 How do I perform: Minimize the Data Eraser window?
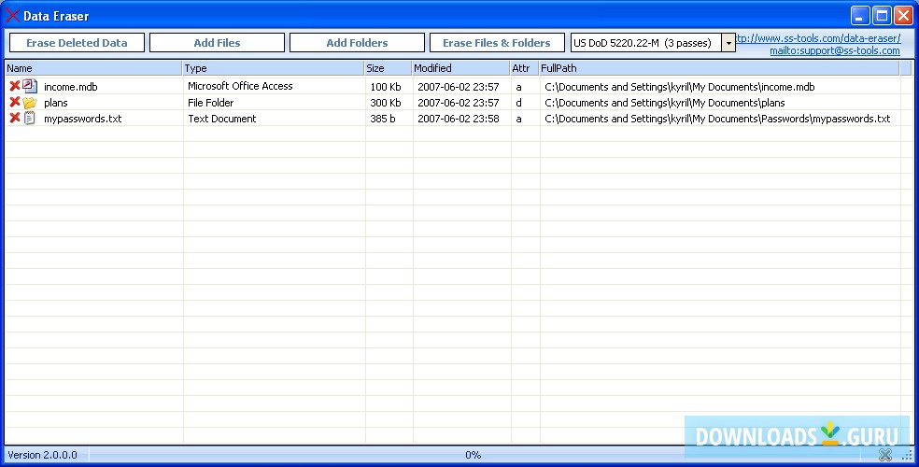click(860, 15)
